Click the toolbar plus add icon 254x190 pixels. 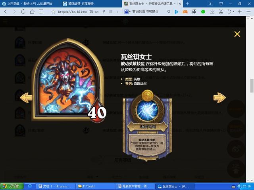pos(240,11)
